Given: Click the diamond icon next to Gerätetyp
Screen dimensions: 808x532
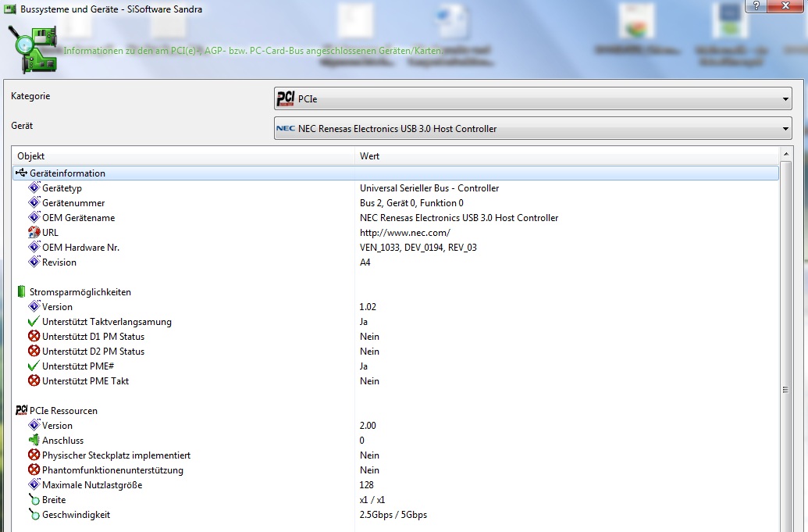Looking at the screenshot, I should coord(34,187).
